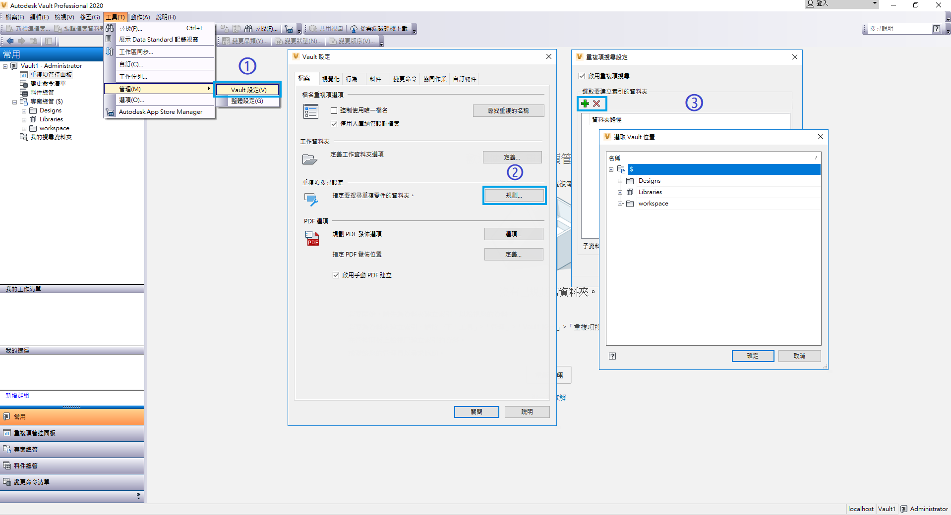Click the help question icon in Select Vault Location
951x515 pixels.
pyautogui.click(x=612, y=356)
